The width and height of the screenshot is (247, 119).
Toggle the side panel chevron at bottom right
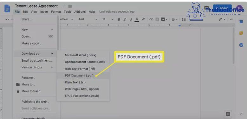241,114
